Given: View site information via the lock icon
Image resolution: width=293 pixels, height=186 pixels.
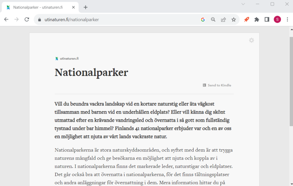Looking at the screenshot, I should point(39,20).
